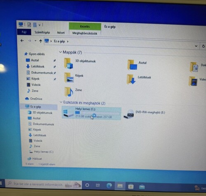206x196 pixels.
Task: Go forward with the right arrow
Action: pyautogui.click(x=29, y=41)
